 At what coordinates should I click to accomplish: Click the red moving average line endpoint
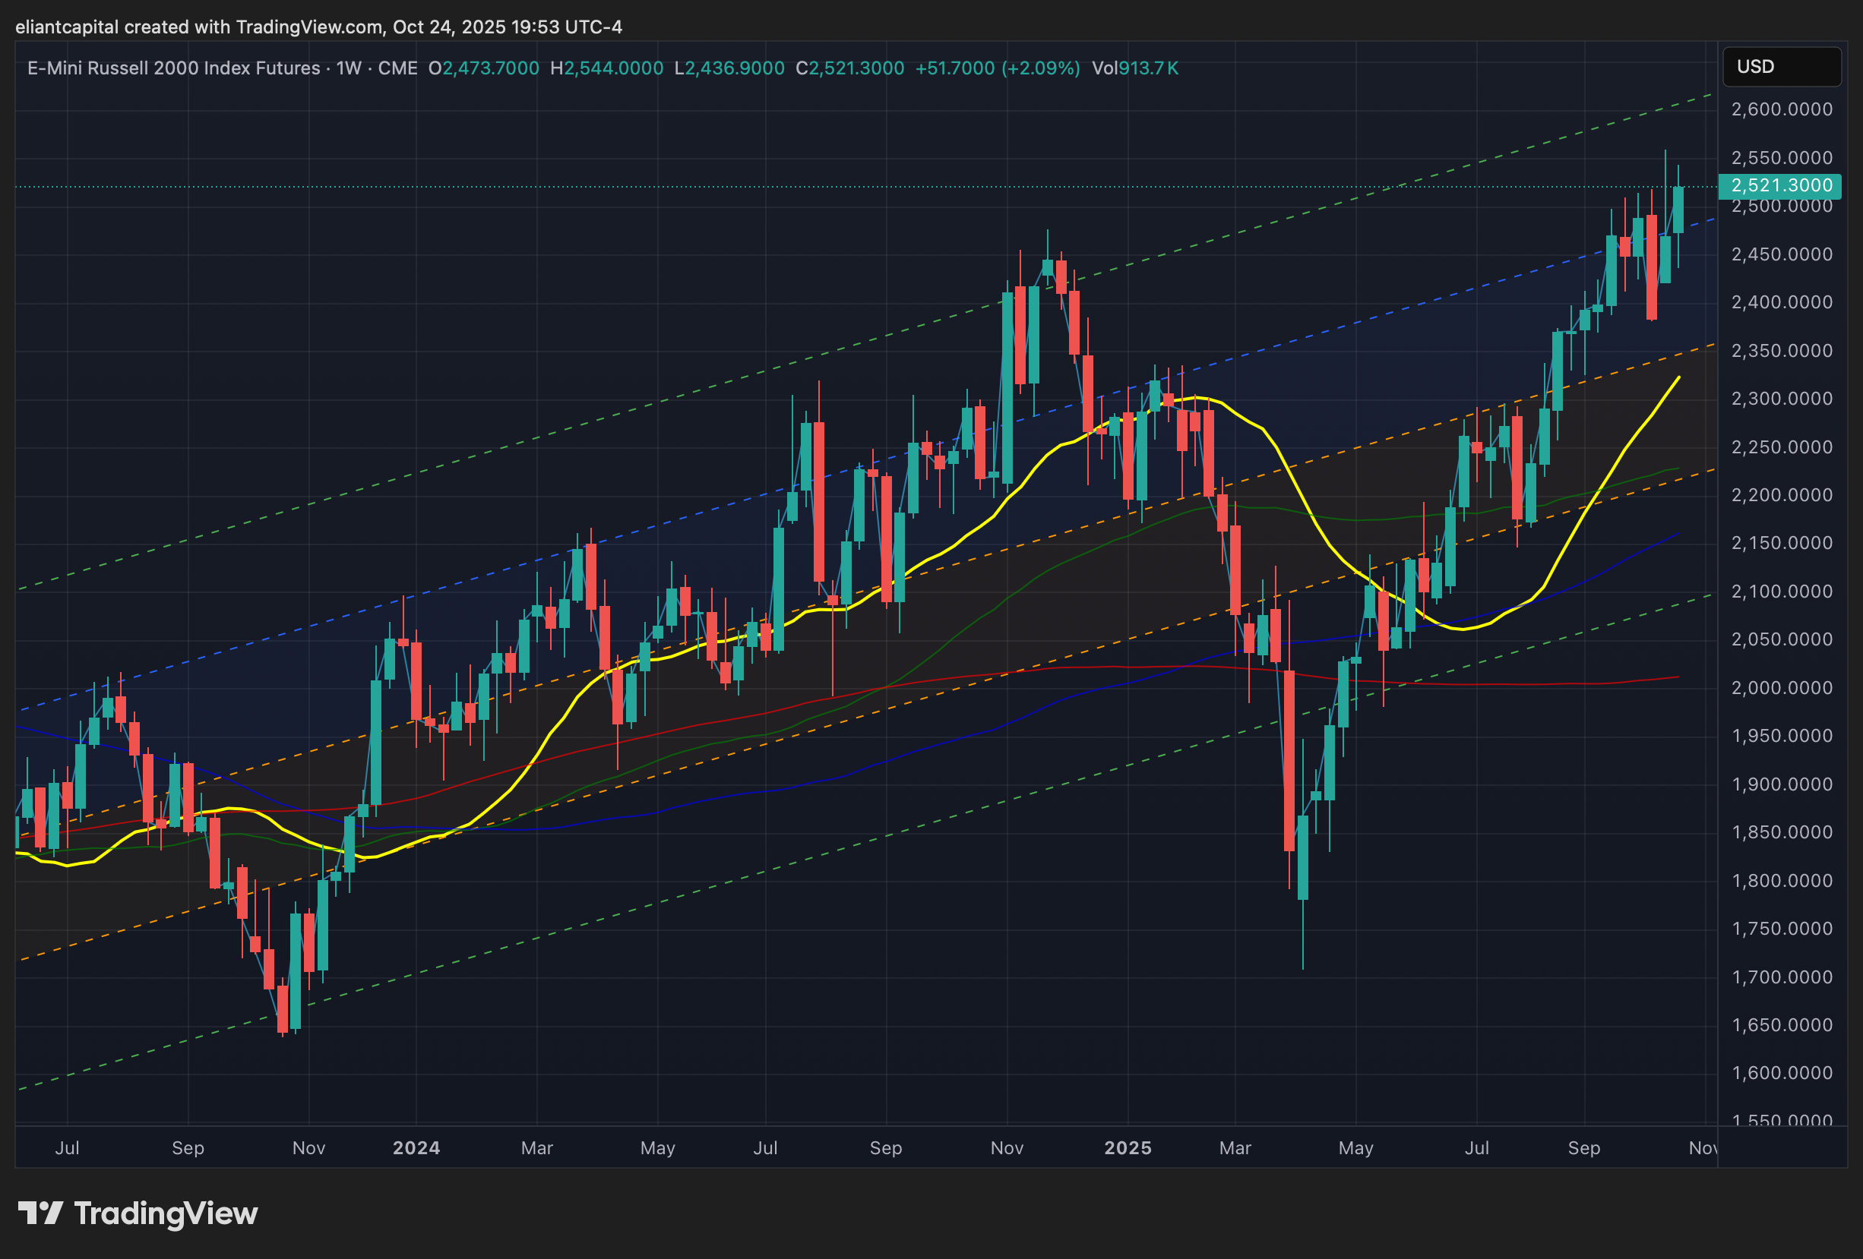click(x=1678, y=677)
